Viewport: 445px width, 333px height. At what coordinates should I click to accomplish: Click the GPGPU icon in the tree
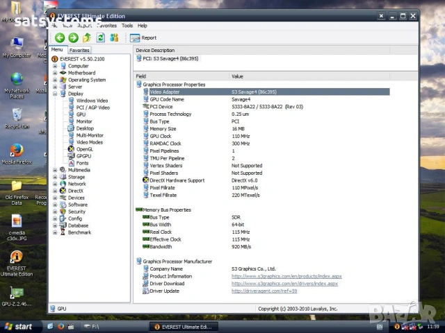coord(71,156)
